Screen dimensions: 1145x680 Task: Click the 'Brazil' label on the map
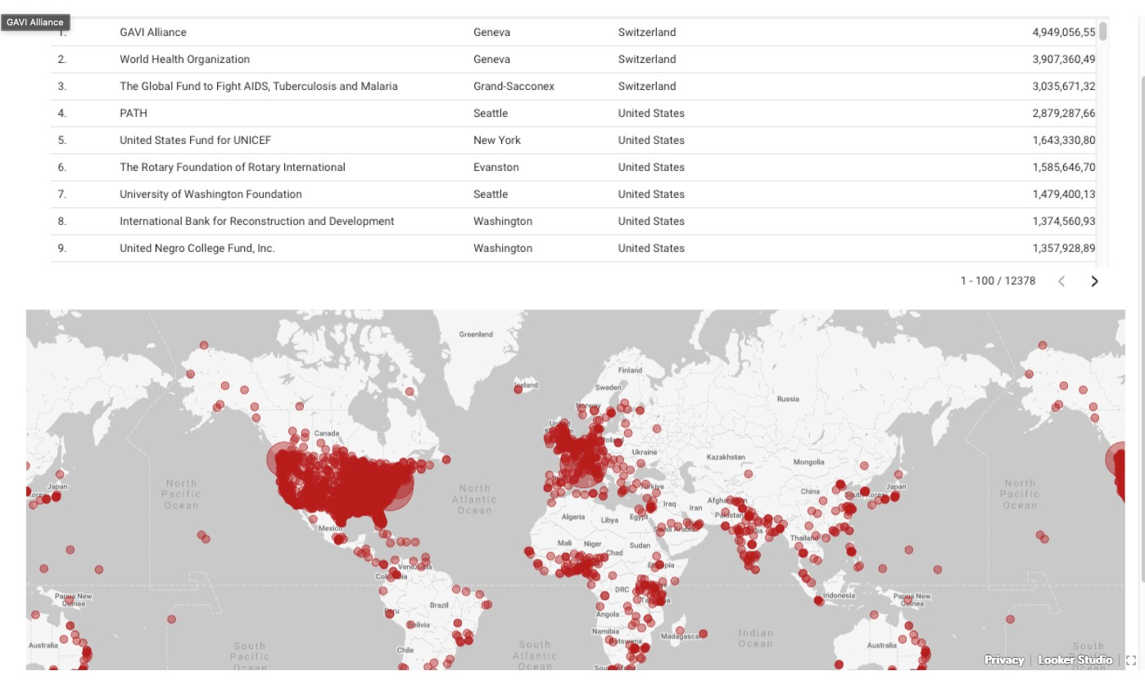tap(439, 605)
